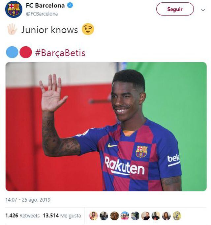Click the blue verified badge
211x225 pixels.
(71, 6)
